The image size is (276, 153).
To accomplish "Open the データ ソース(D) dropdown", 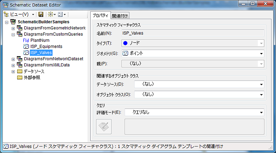I will pyautogui.click(x=199, y=84).
